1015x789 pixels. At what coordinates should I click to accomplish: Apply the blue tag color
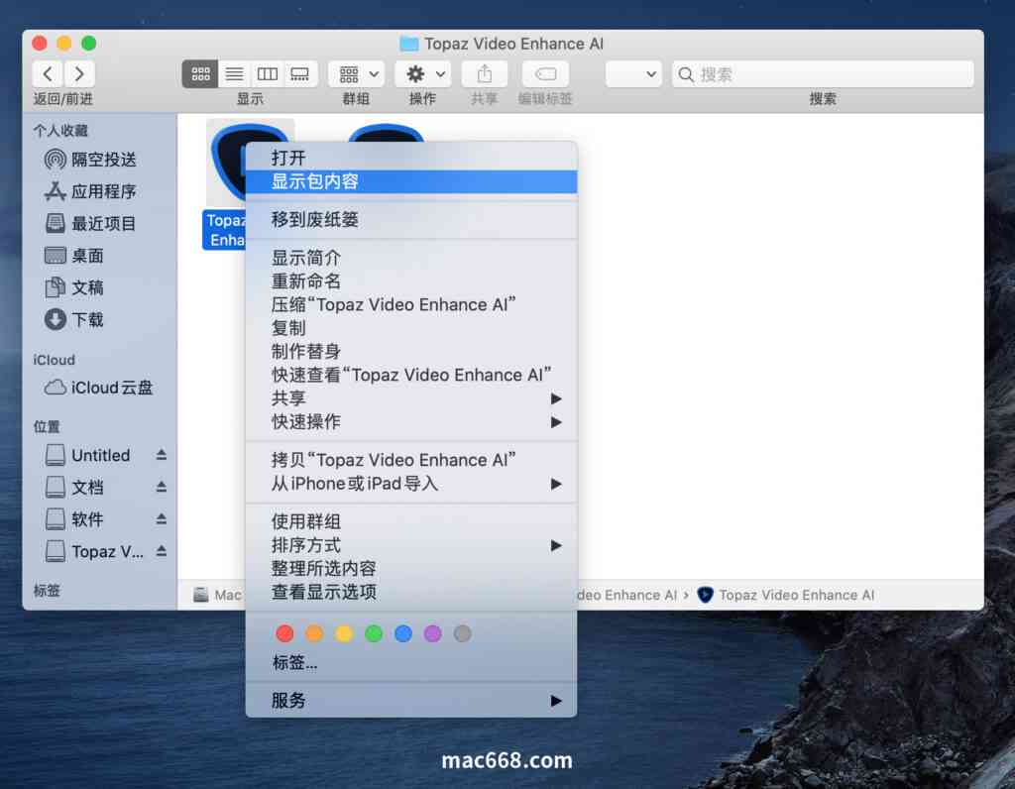(x=403, y=633)
